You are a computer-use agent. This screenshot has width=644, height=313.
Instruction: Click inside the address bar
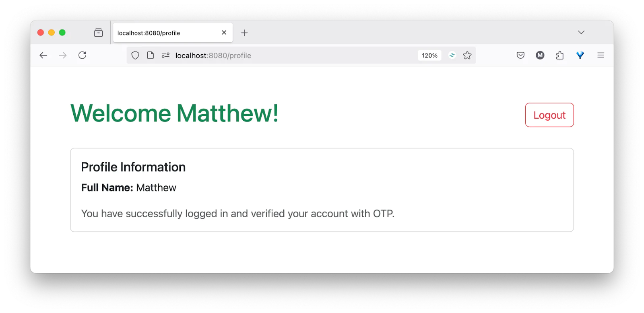[282, 55]
